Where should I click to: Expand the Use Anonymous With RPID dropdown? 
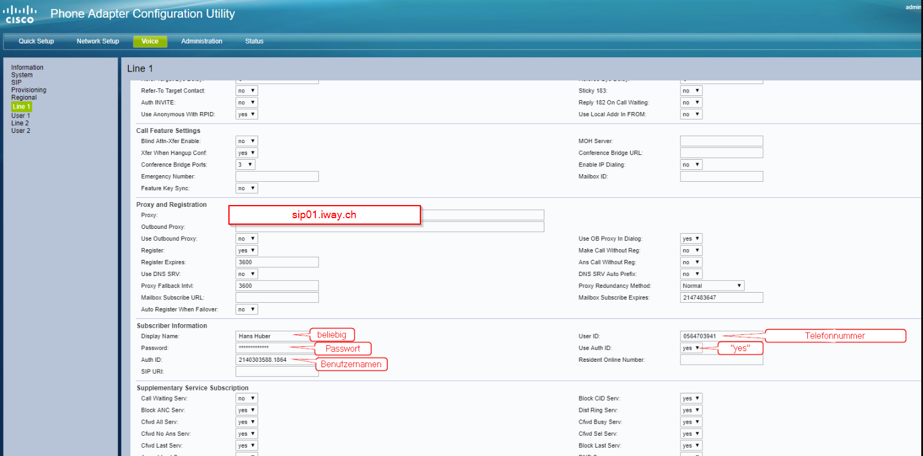pyautogui.click(x=247, y=114)
